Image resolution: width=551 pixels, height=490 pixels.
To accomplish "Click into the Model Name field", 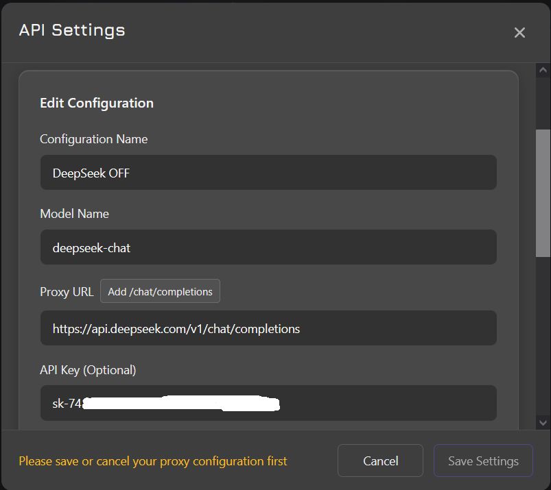I will click(x=268, y=247).
